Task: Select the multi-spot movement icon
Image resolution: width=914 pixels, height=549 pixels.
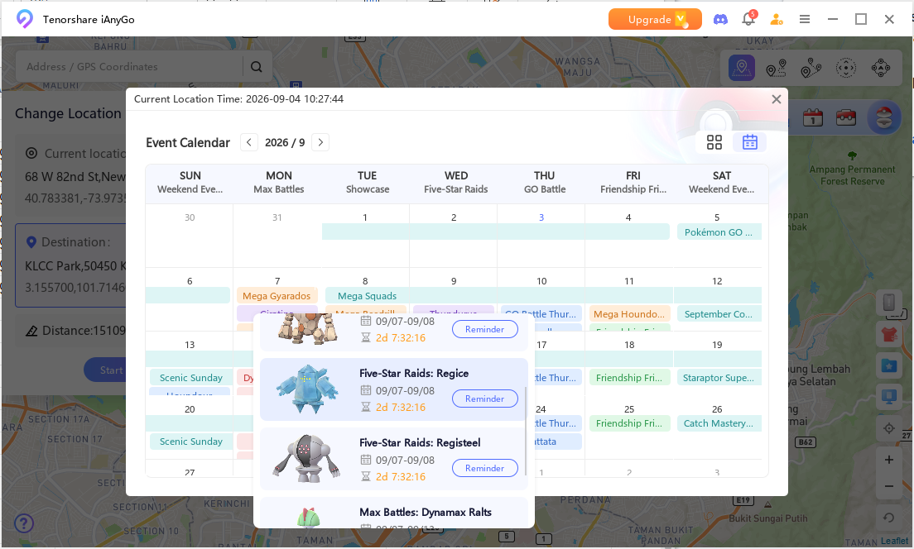Action: tap(811, 68)
